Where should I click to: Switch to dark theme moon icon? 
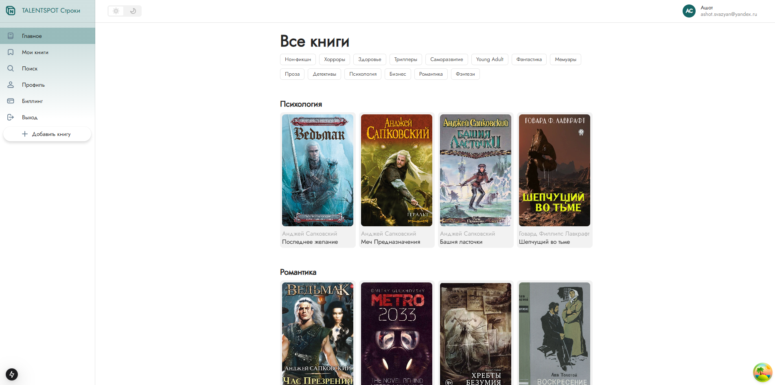pyautogui.click(x=133, y=11)
